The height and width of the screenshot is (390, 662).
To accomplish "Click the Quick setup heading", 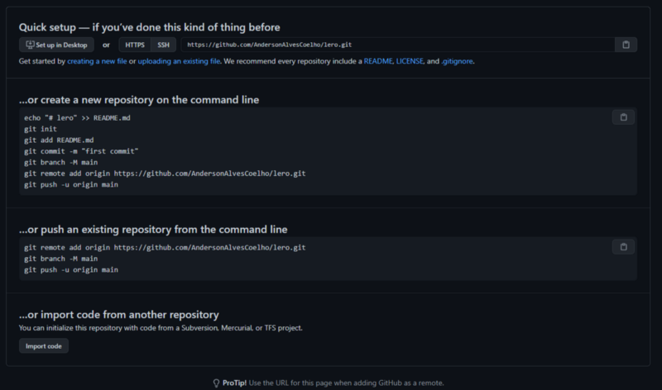I will [x=150, y=27].
